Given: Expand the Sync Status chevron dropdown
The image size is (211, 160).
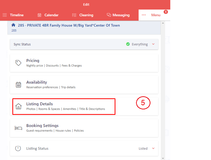Looking at the screenshot, I should pyautogui.click(x=153, y=44).
